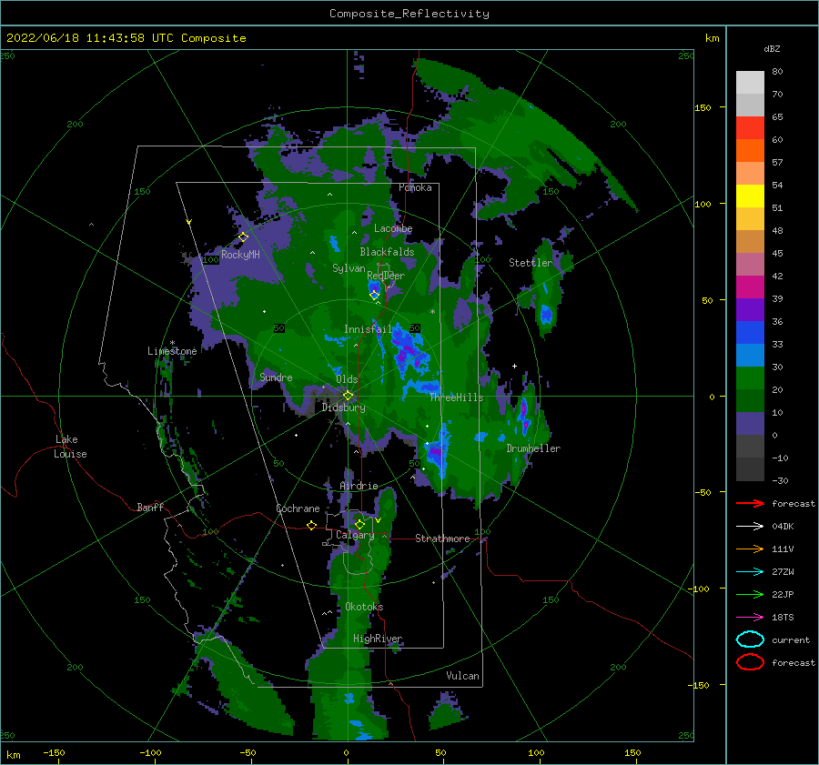Click the Innisfail town label

[368, 329]
